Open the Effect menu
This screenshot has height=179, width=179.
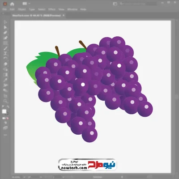pos(52,9)
